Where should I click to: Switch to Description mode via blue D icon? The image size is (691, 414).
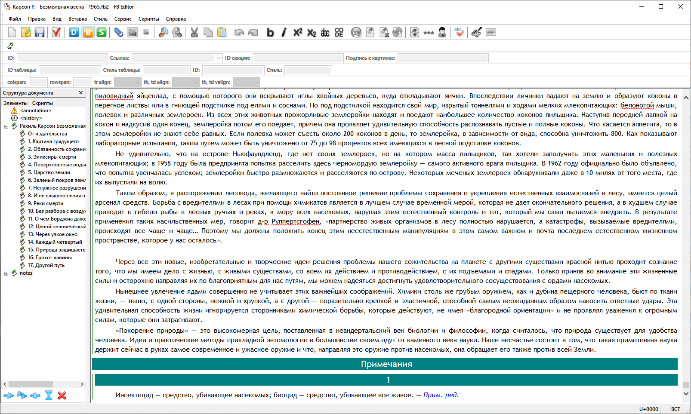tap(74, 32)
